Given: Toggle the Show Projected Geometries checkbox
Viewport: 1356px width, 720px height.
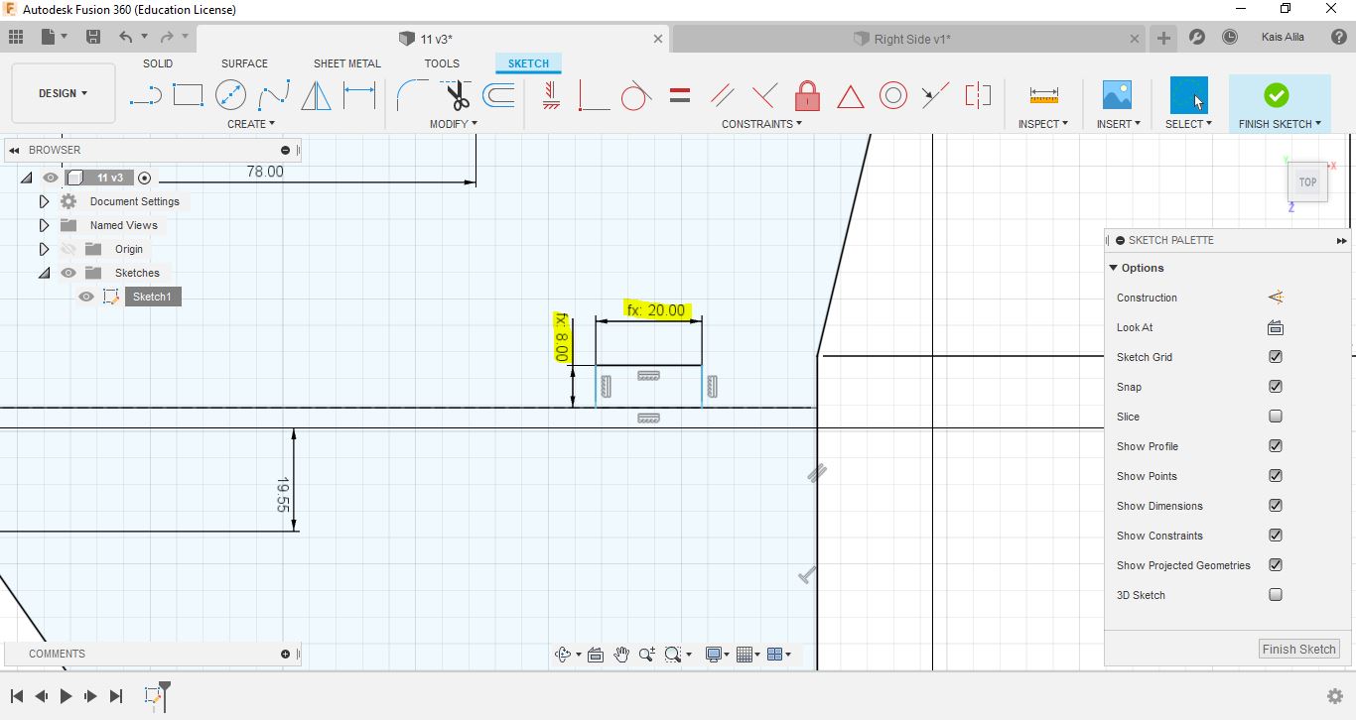Looking at the screenshot, I should (x=1276, y=565).
